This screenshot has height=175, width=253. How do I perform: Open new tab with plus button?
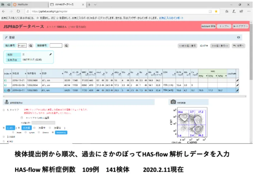(89, 5)
